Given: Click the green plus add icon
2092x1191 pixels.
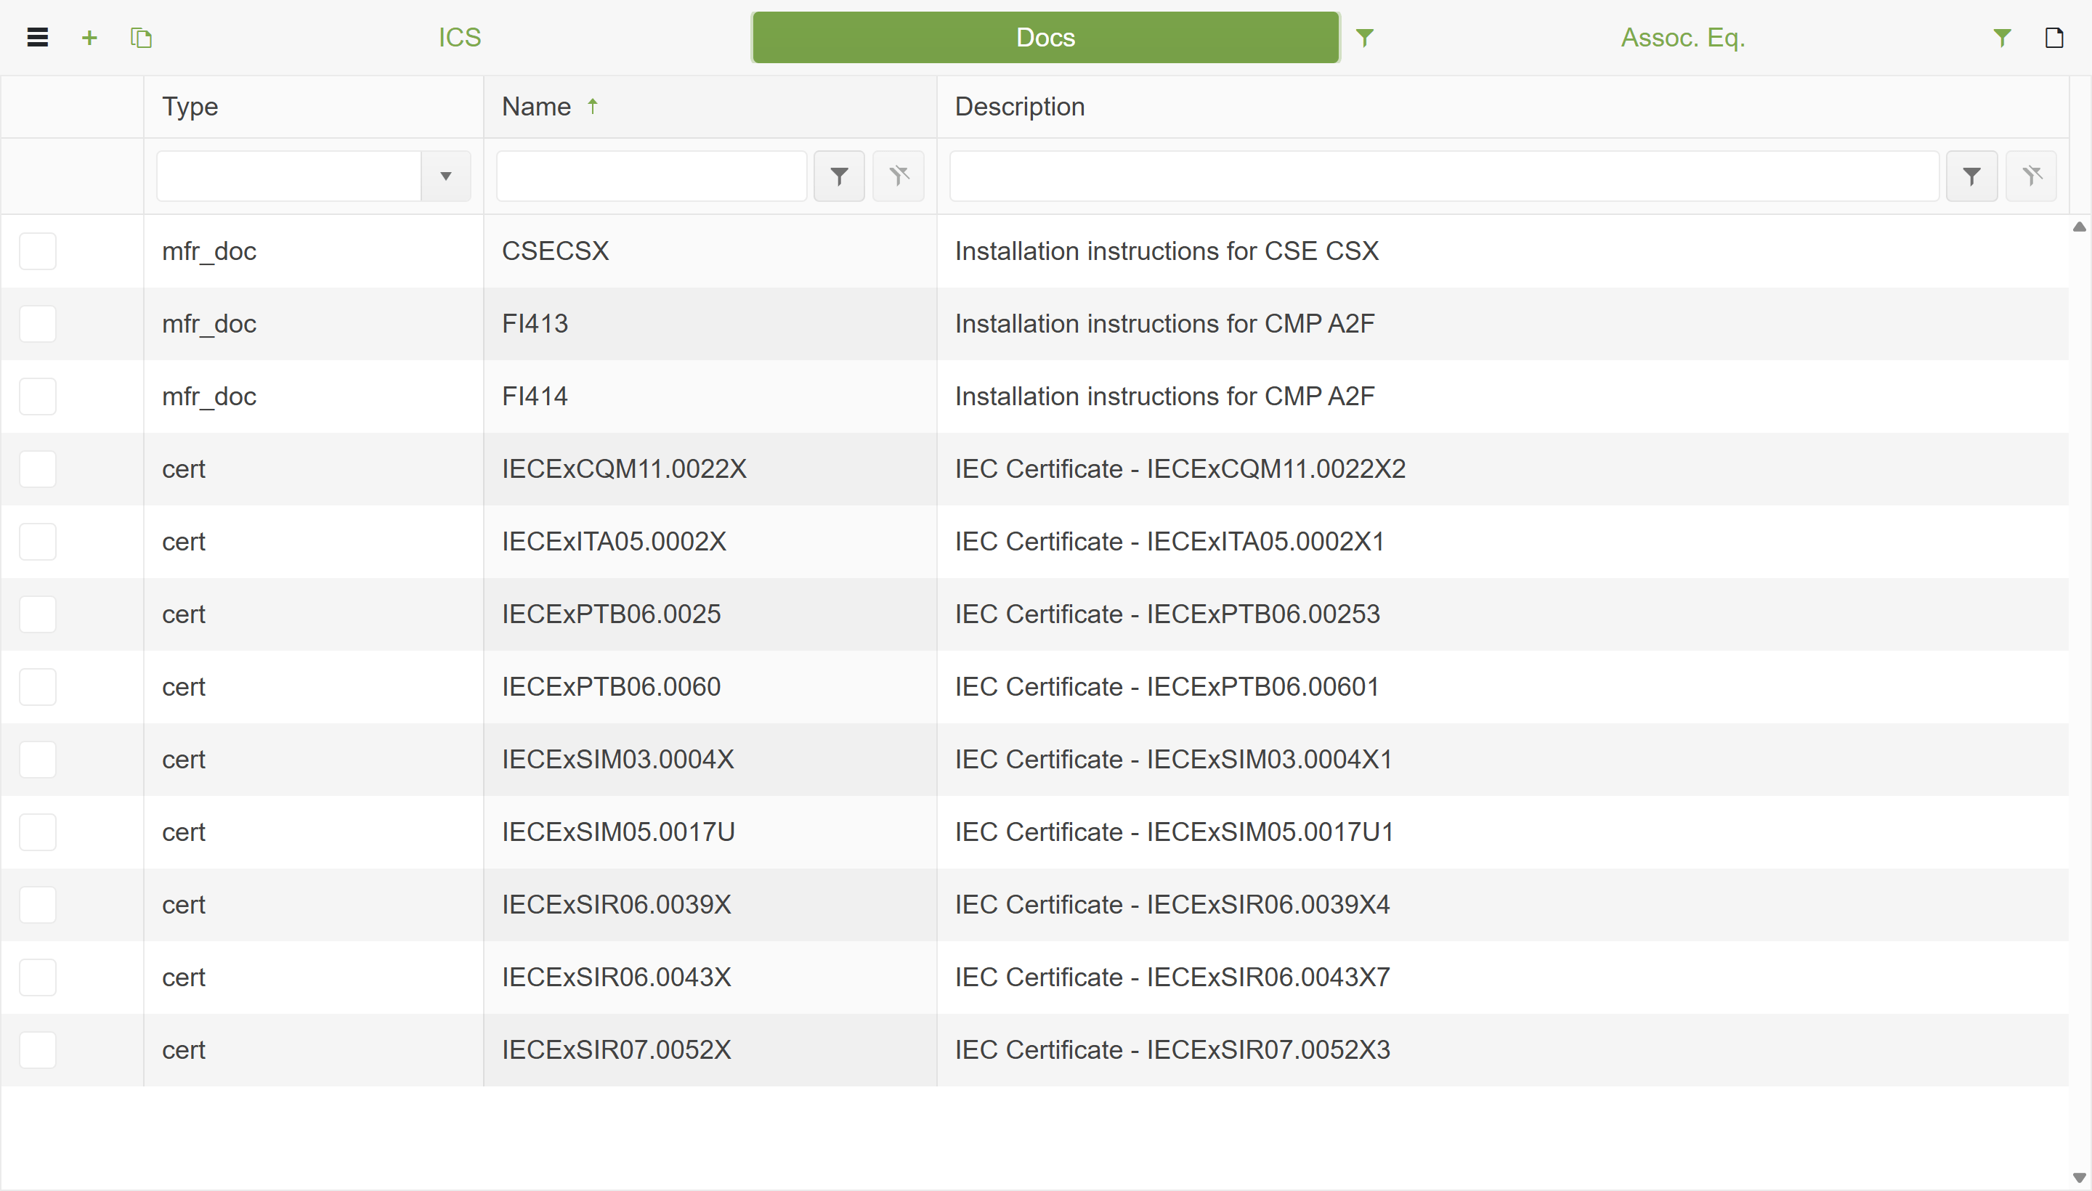Looking at the screenshot, I should pos(90,38).
